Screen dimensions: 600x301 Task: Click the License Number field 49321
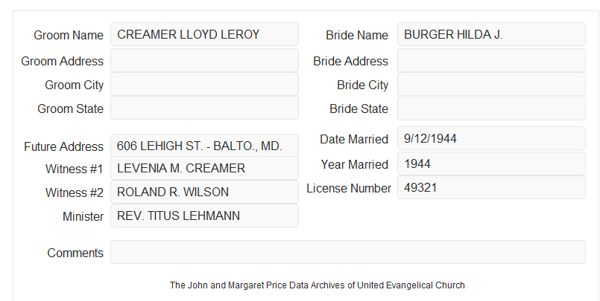(x=491, y=187)
